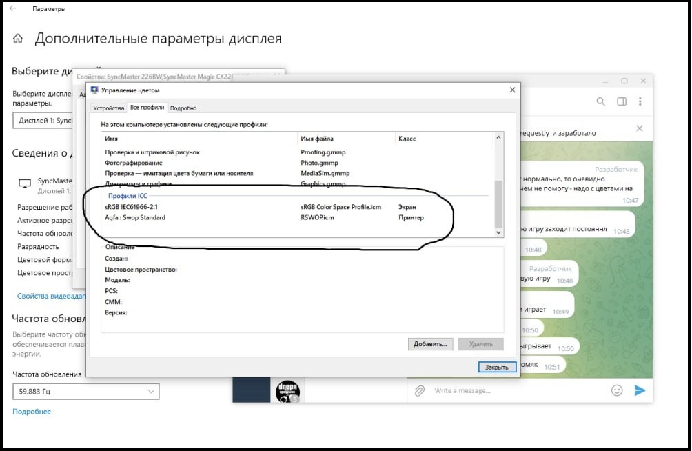Click the Telegram message stamped 10:47
Viewport: 692px width, 451px height.
582,185
